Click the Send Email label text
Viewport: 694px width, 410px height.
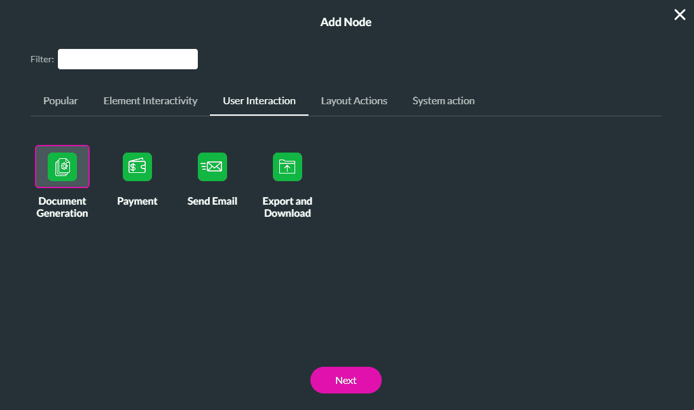(212, 201)
